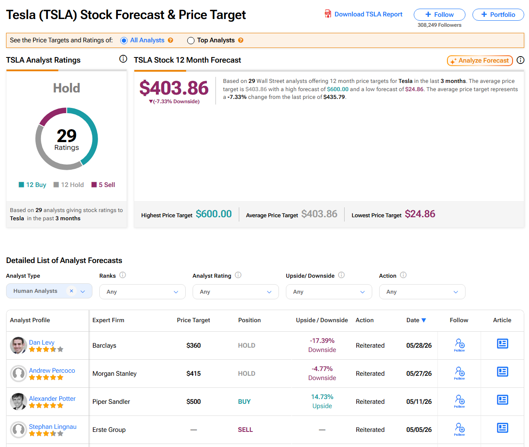This screenshot has height=447, width=529.
Task: Open the Ranks dropdown
Action: (143, 292)
